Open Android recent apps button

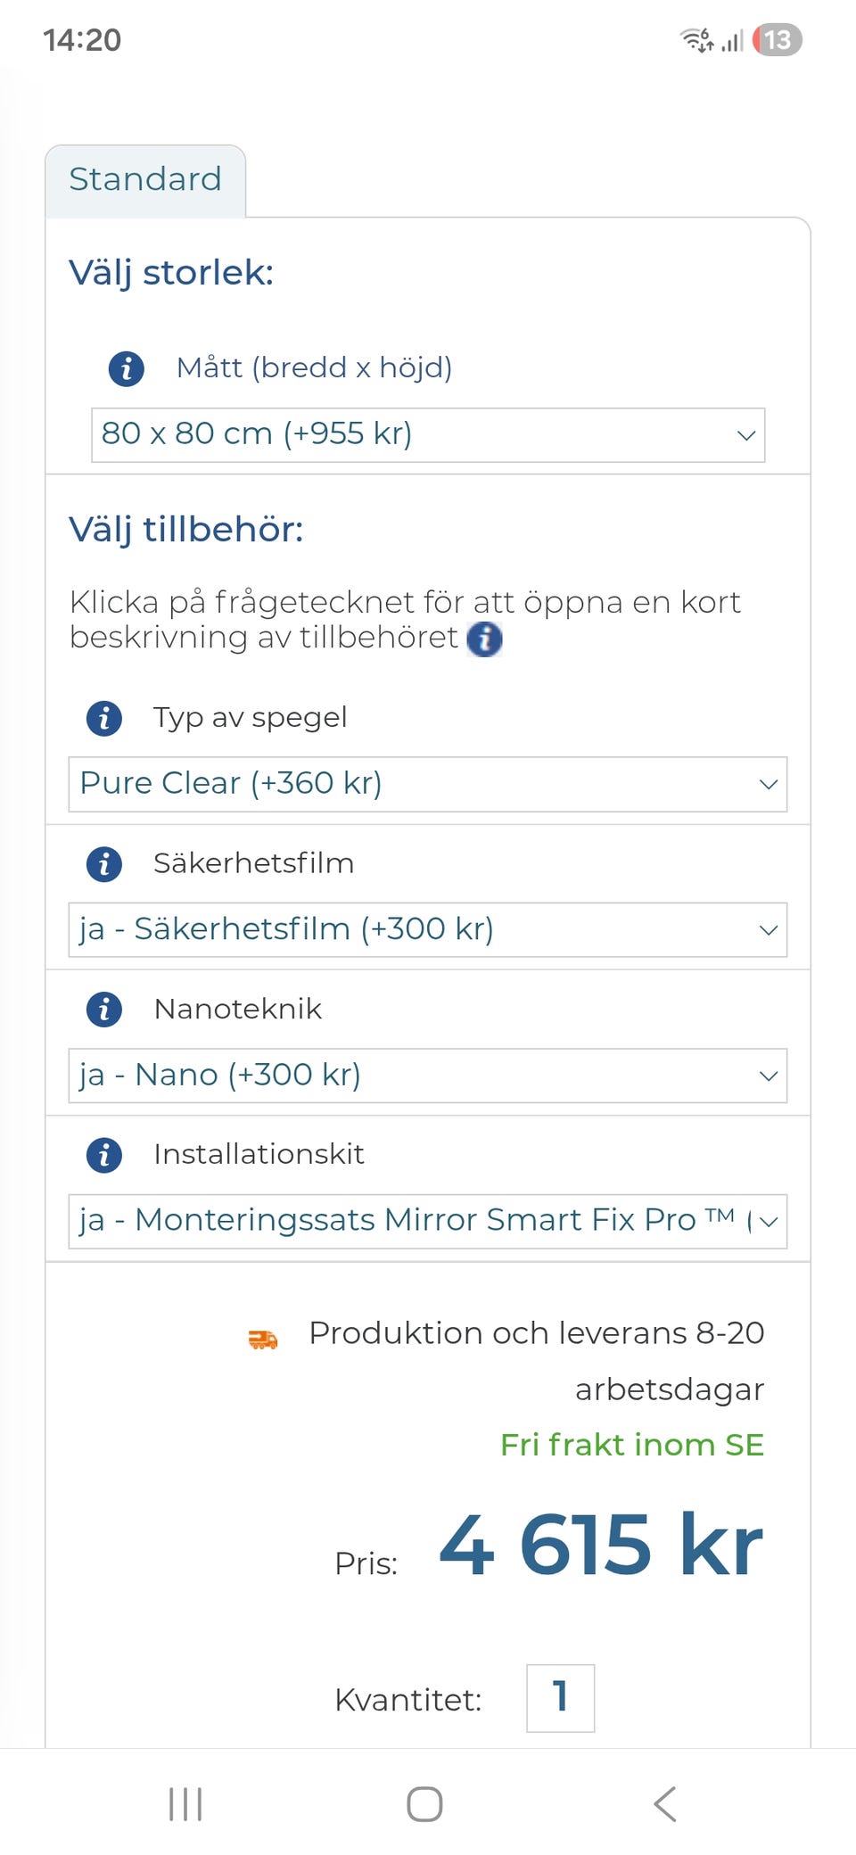pyautogui.click(x=185, y=1804)
